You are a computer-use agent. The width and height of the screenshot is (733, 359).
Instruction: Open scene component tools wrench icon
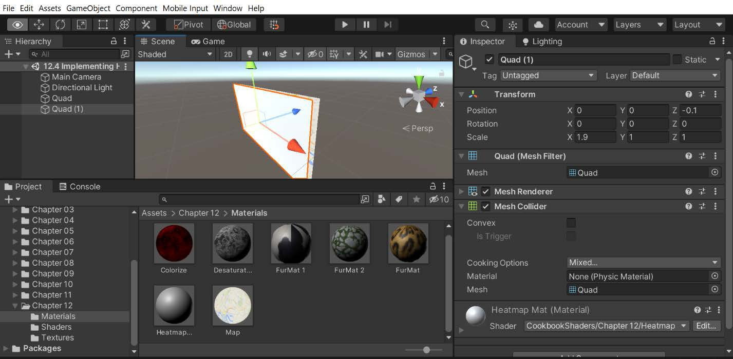[x=363, y=54]
